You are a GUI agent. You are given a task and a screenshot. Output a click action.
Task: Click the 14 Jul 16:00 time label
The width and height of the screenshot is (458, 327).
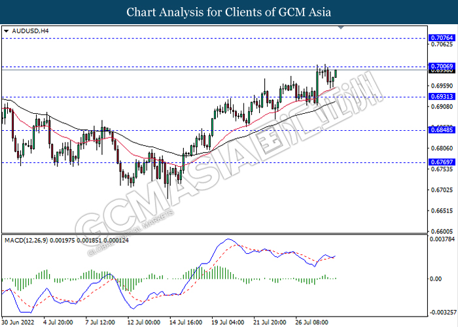pyautogui.click(x=186, y=322)
